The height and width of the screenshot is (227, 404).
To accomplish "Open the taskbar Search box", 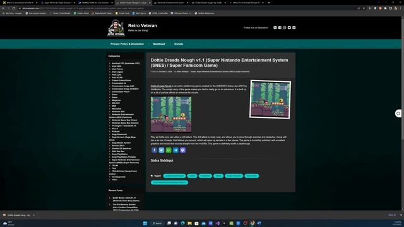I will coord(157,223).
